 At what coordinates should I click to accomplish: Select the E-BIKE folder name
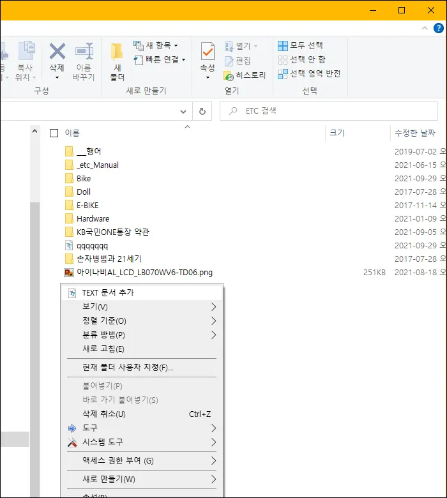click(x=87, y=206)
